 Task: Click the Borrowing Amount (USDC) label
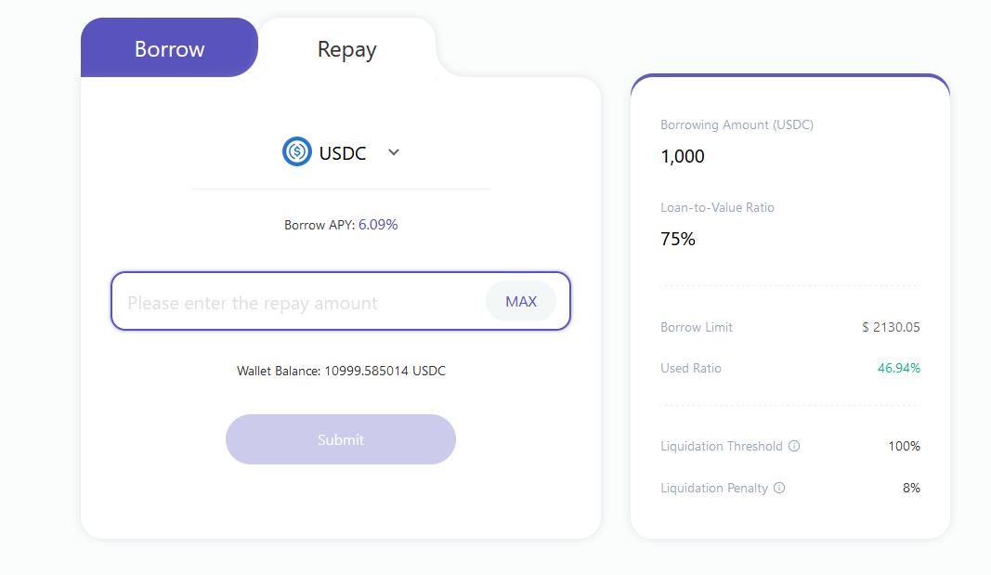[737, 124]
